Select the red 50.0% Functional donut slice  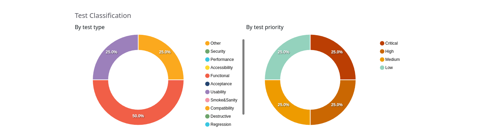click(138, 117)
